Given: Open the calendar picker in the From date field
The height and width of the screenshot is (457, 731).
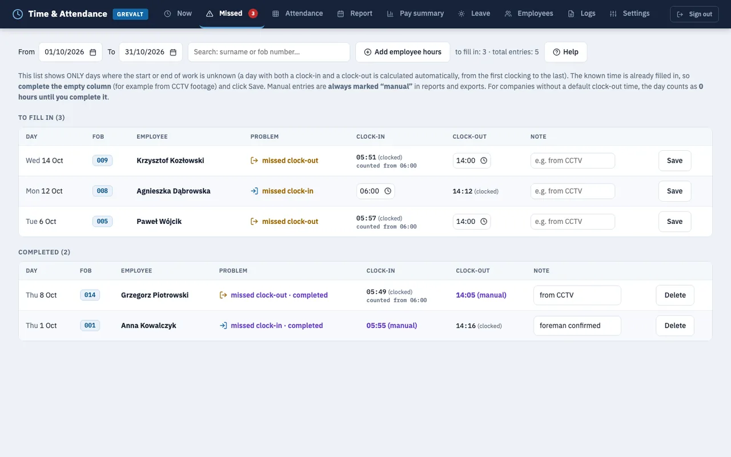Looking at the screenshot, I should click(93, 52).
